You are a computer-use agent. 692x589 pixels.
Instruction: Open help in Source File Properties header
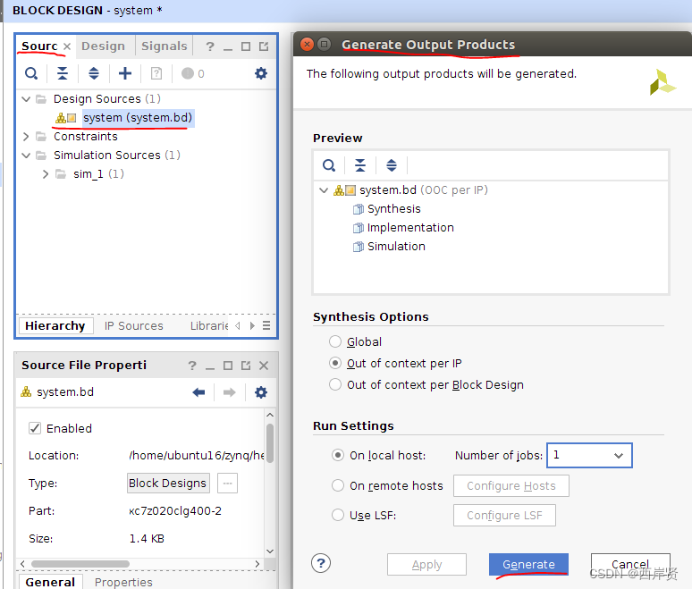coord(192,366)
